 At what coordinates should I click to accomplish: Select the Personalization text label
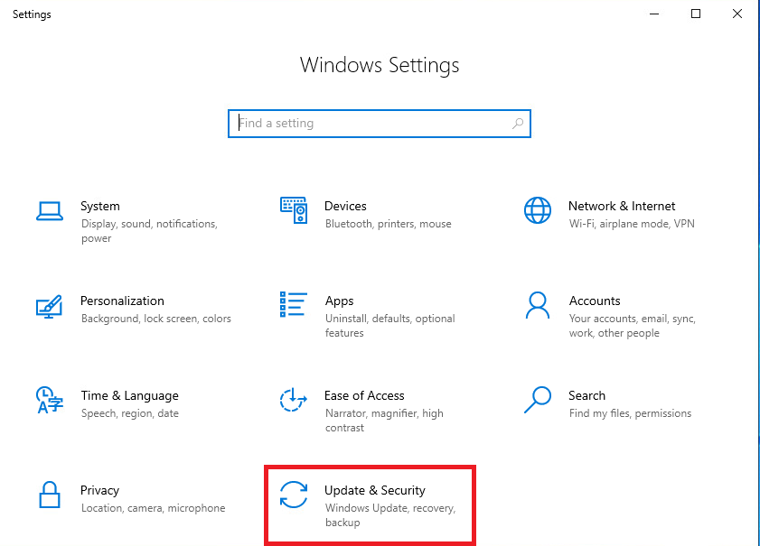pos(122,301)
